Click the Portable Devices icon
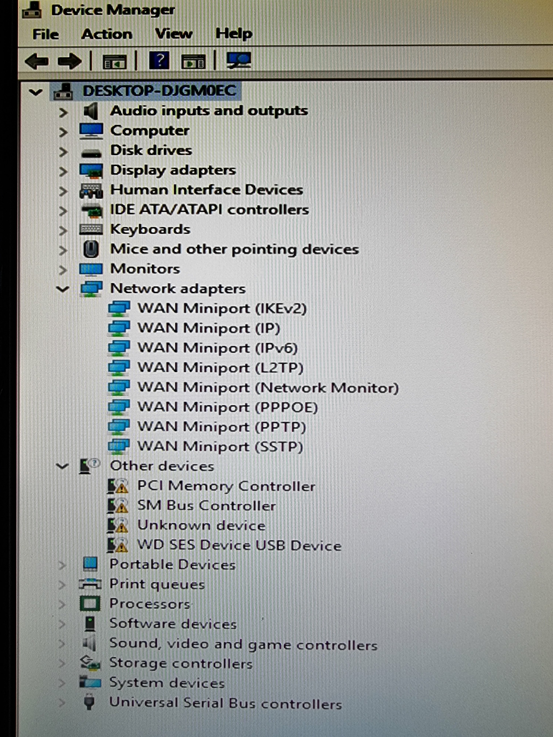 pos(90,564)
